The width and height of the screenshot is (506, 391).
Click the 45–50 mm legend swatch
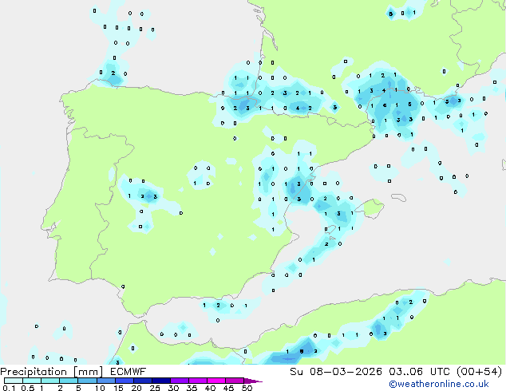click(235, 381)
